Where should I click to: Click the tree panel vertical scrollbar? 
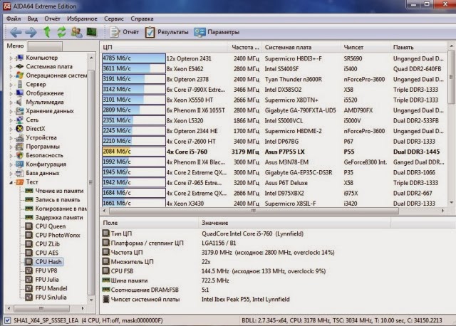click(91, 182)
